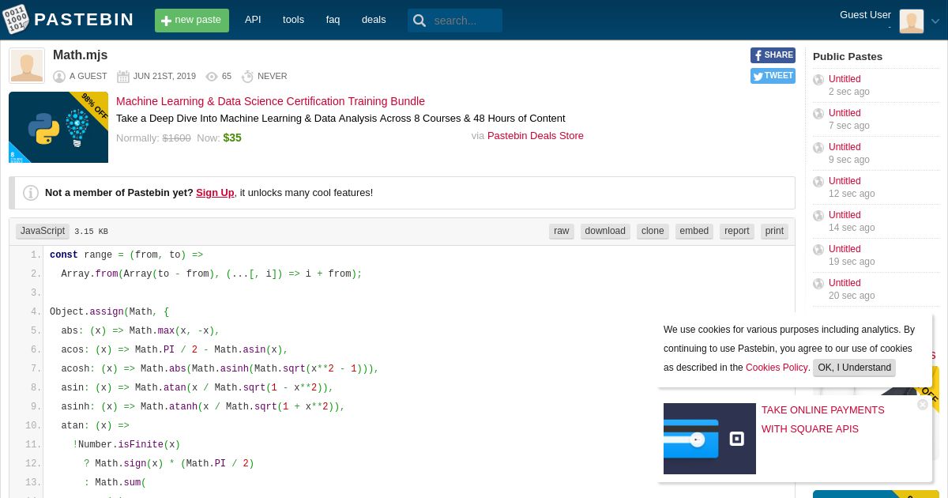Create a new paste
This screenshot has width=948, height=498.
point(192,21)
